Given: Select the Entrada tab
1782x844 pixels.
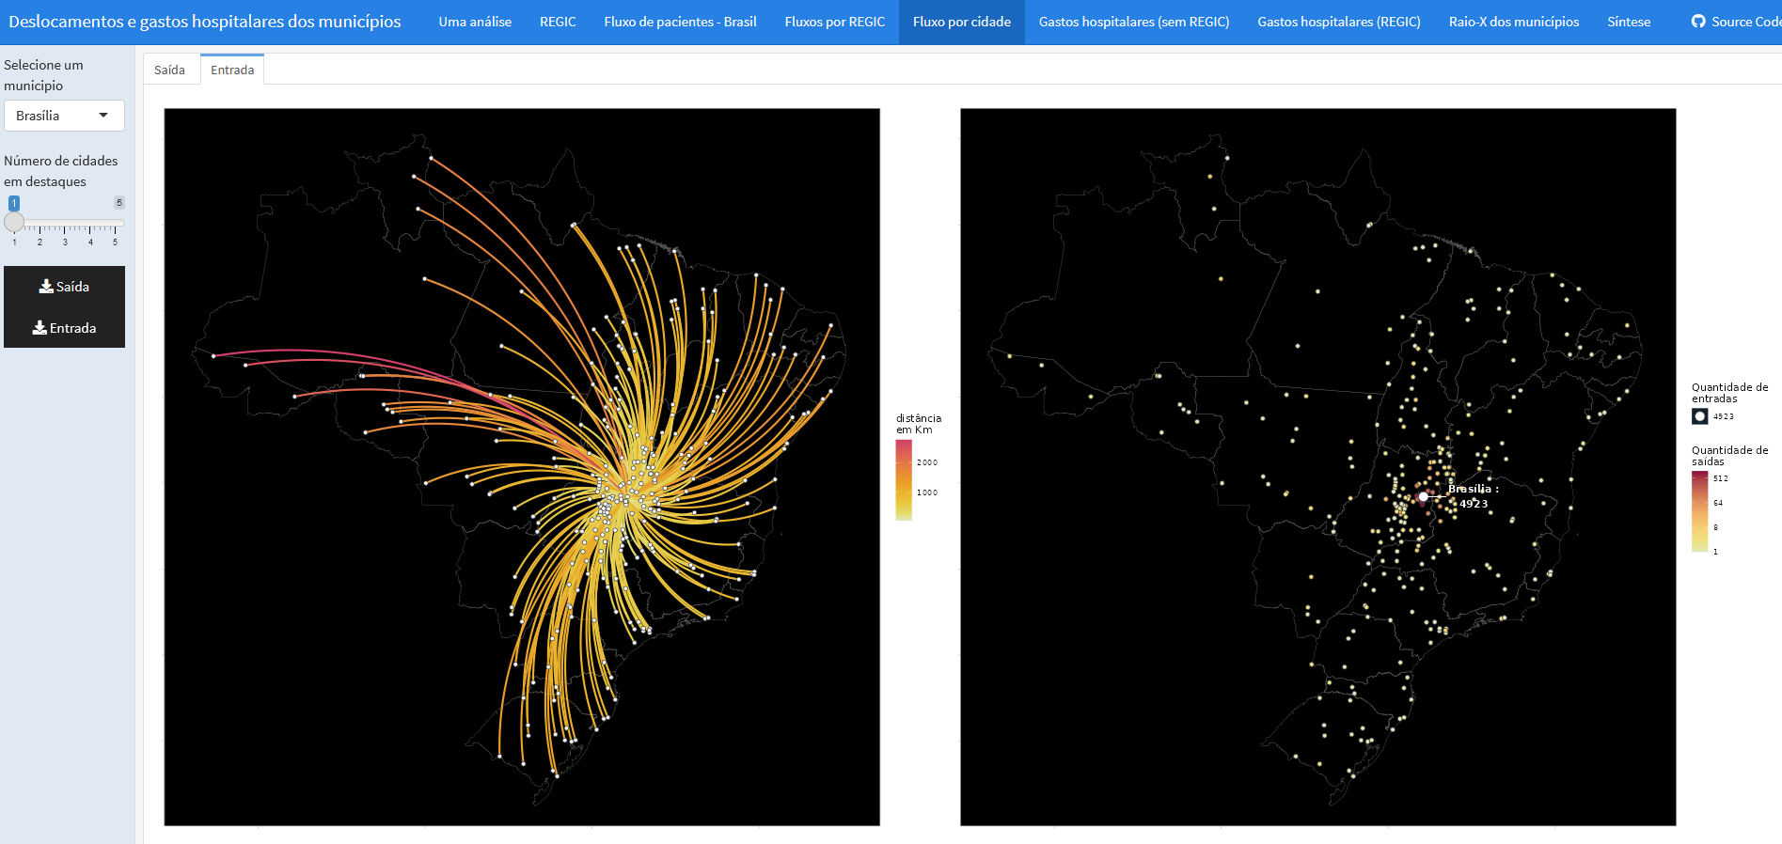Looking at the screenshot, I should 232,70.
